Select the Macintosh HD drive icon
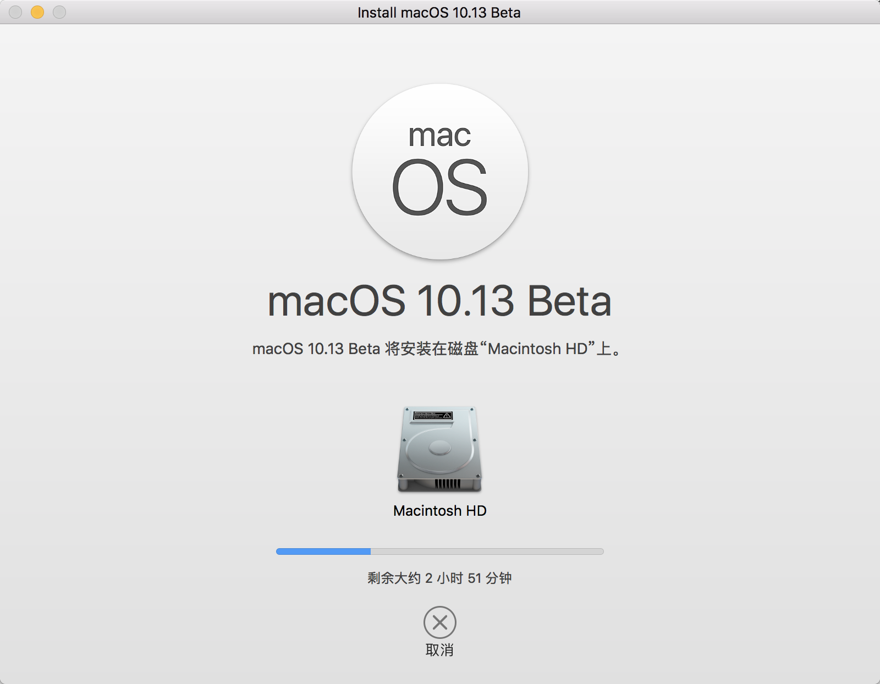This screenshot has width=880, height=684. tap(440, 449)
